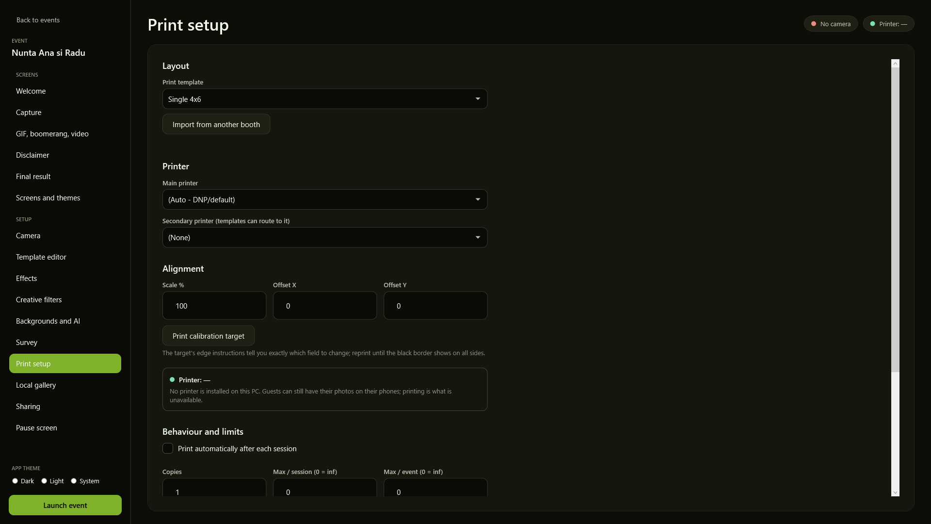
Task: Select the Light theme radio button
Action: (x=44, y=481)
